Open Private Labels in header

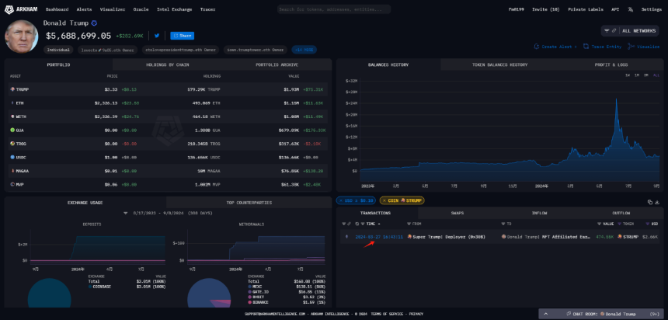point(586,9)
